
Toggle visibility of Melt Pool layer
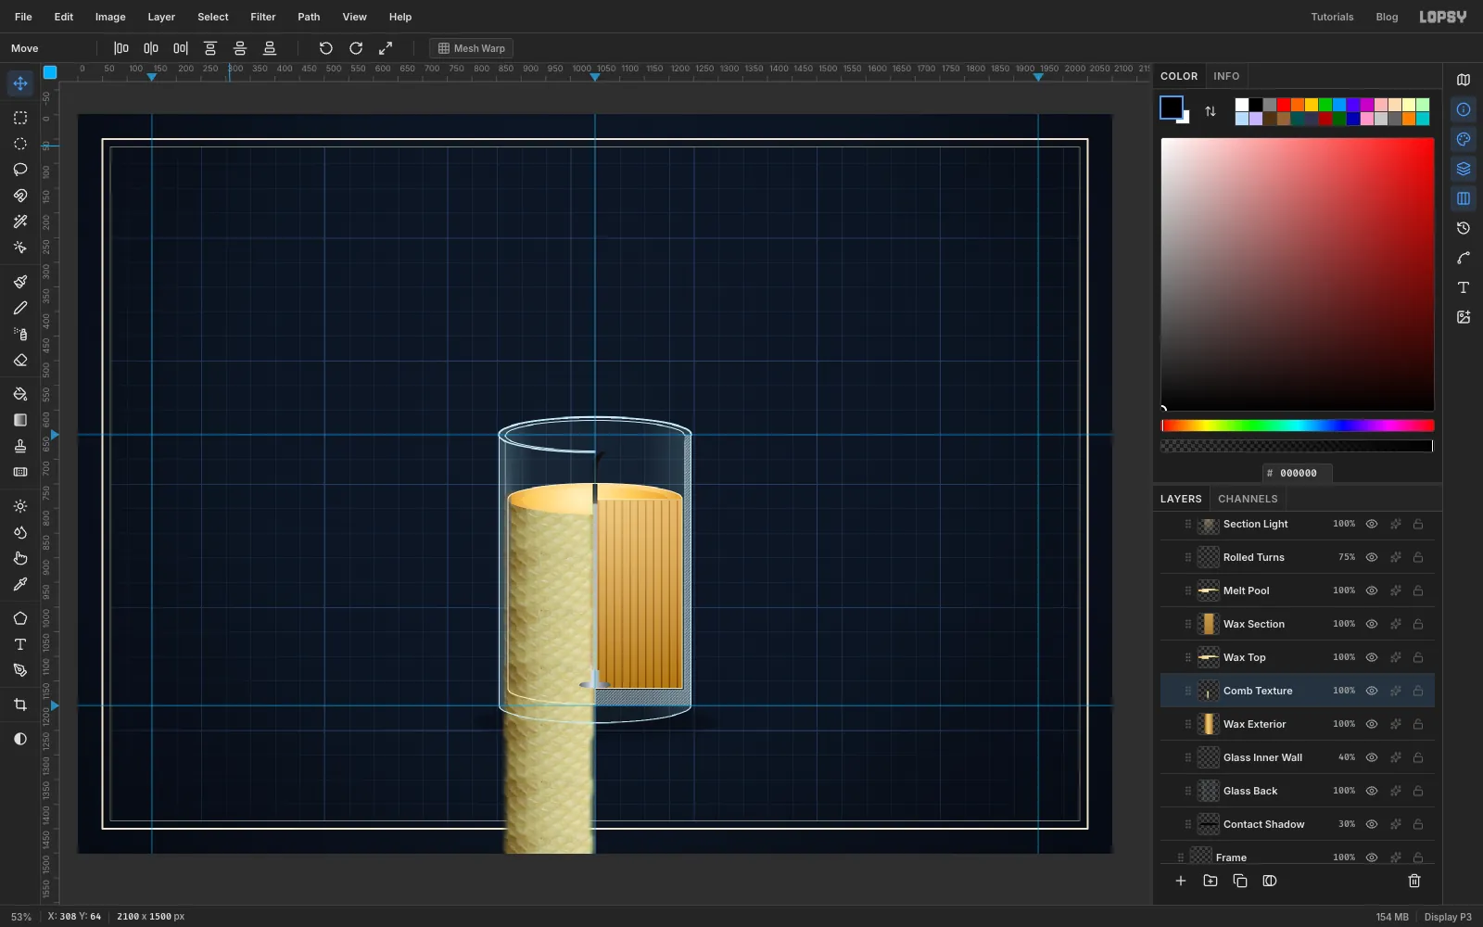click(1372, 590)
